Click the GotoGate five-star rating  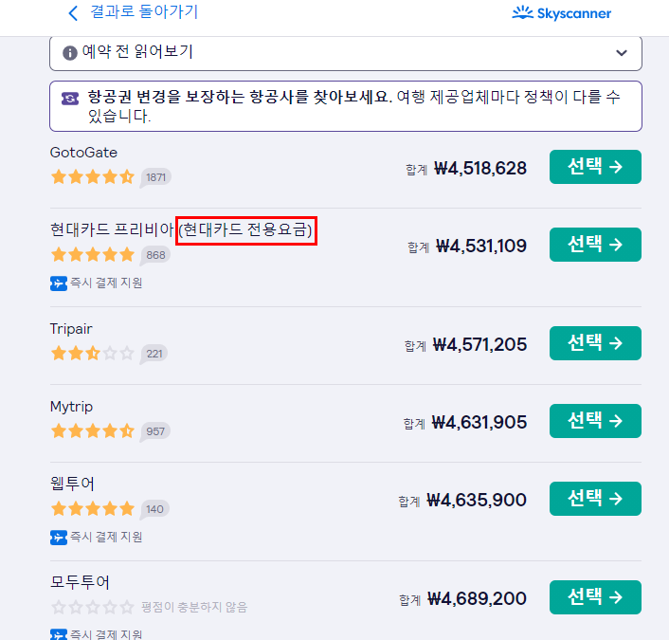[x=92, y=176]
